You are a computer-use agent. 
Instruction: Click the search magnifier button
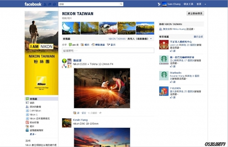(121, 4)
